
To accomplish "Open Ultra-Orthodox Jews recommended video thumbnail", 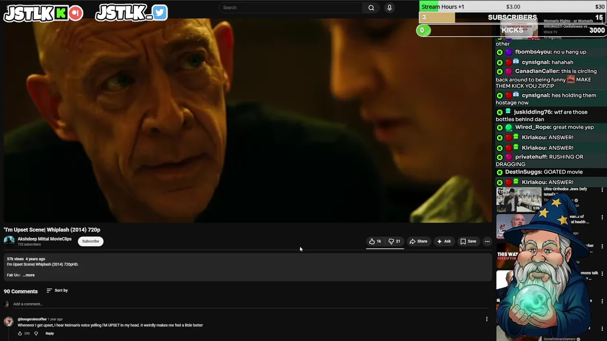I will [519, 199].
